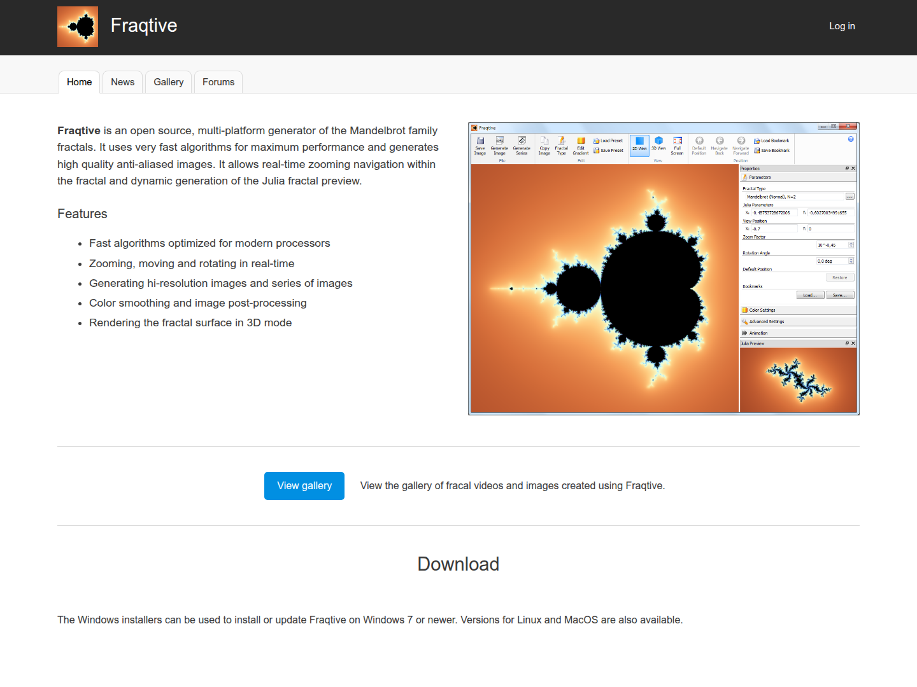Switch to the News tab

coord(123,82)
